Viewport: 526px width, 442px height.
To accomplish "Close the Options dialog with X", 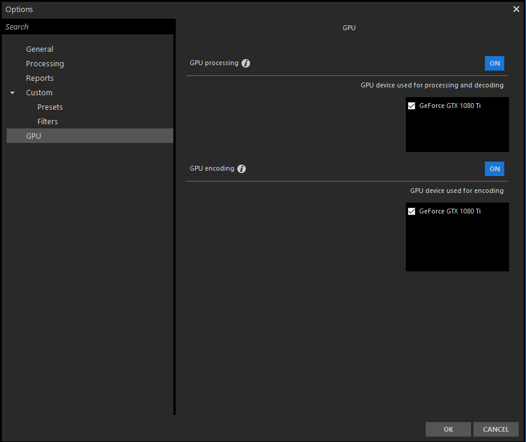I will point(516,9).
